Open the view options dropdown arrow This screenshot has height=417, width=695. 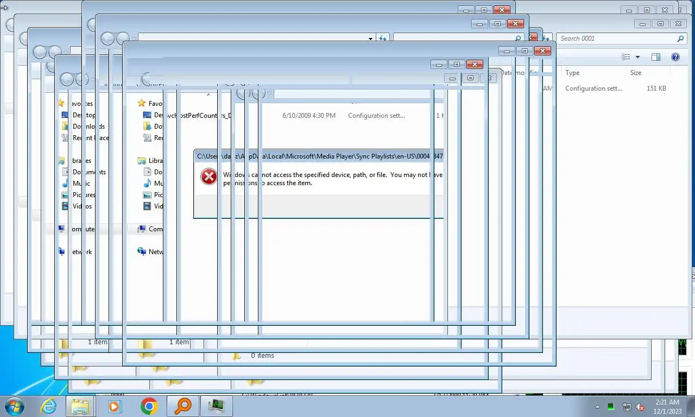637,57
